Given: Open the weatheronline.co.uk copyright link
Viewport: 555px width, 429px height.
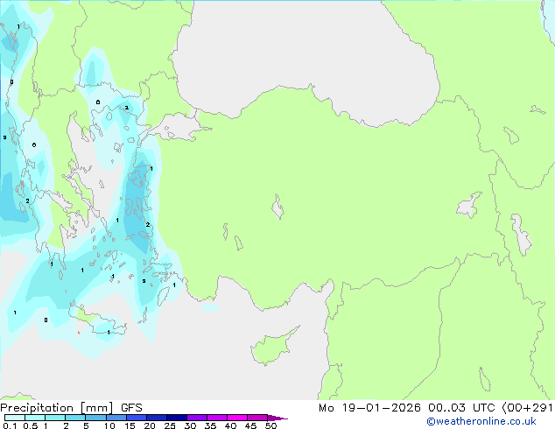Looking at the screenshot, I should click(481, 421).
